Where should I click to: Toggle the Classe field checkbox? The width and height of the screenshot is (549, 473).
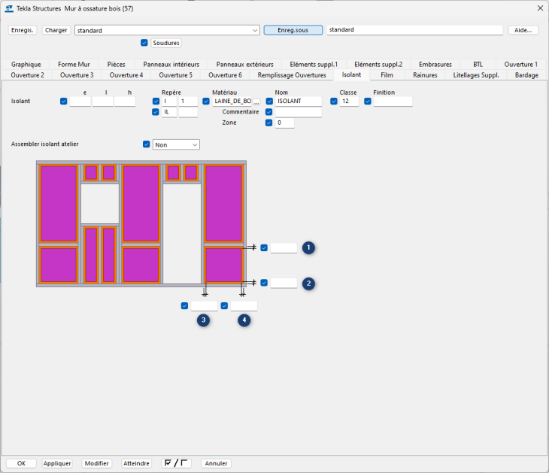pos(334,101)
